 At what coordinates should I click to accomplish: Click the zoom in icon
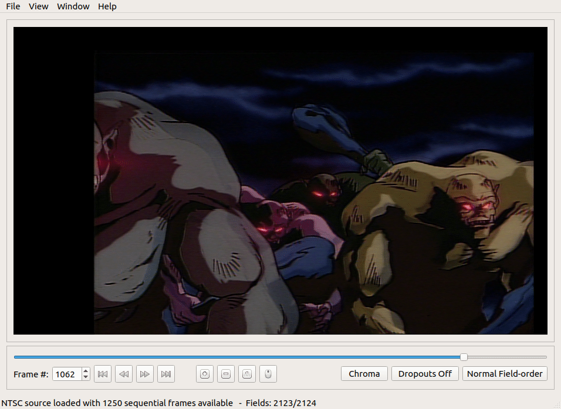coord(205,374)
